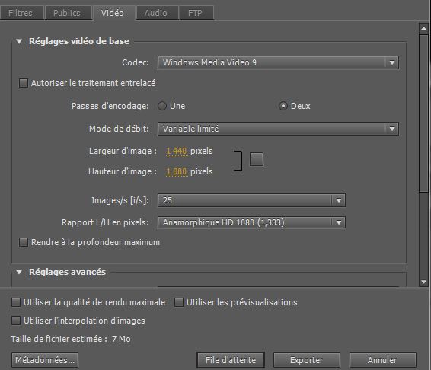Click the Exporter button

point(306,360)
